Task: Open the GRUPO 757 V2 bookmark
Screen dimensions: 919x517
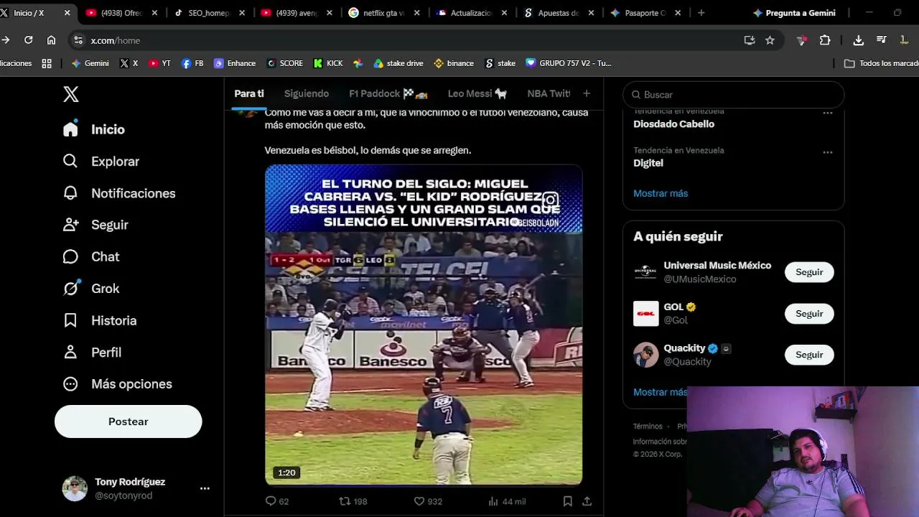Action: (569, 63)
